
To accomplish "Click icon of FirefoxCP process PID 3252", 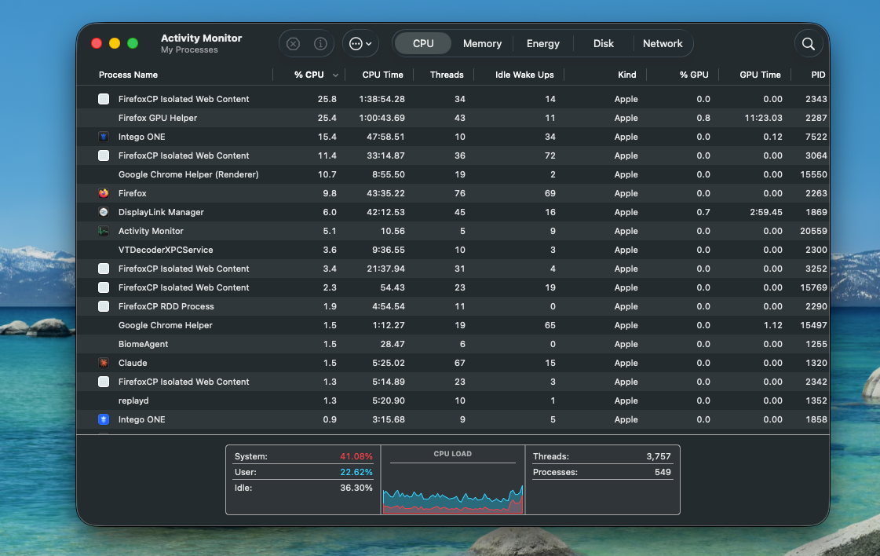I will (x=104, y=269).
